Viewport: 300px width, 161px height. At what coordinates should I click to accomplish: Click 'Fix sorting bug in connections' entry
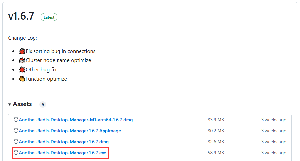pyautogui.click(x=60, y=51)
